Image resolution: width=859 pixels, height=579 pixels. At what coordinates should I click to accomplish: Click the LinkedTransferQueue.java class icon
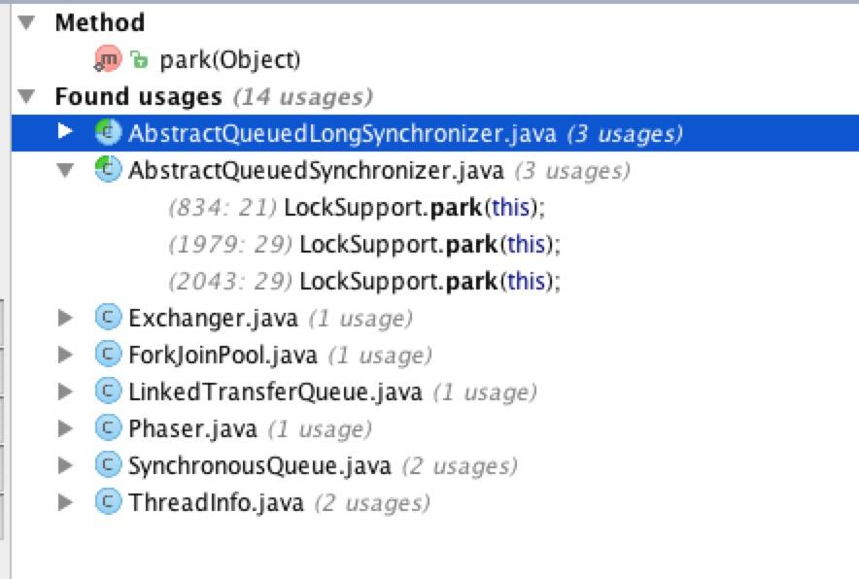coord(108,392)
